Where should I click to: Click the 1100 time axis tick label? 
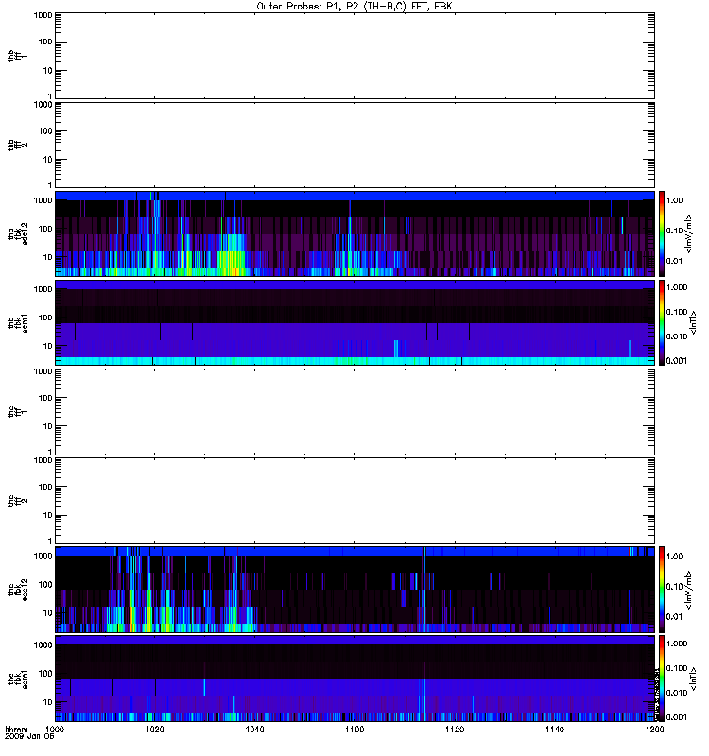point(354,730)
